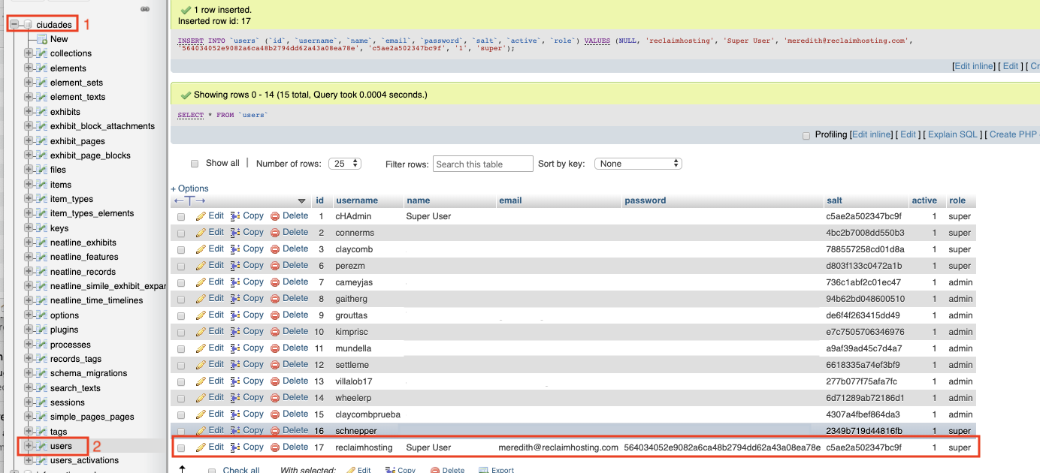Open the users_activations table link
Screen dimensions: 1040x473
(84, 460)
